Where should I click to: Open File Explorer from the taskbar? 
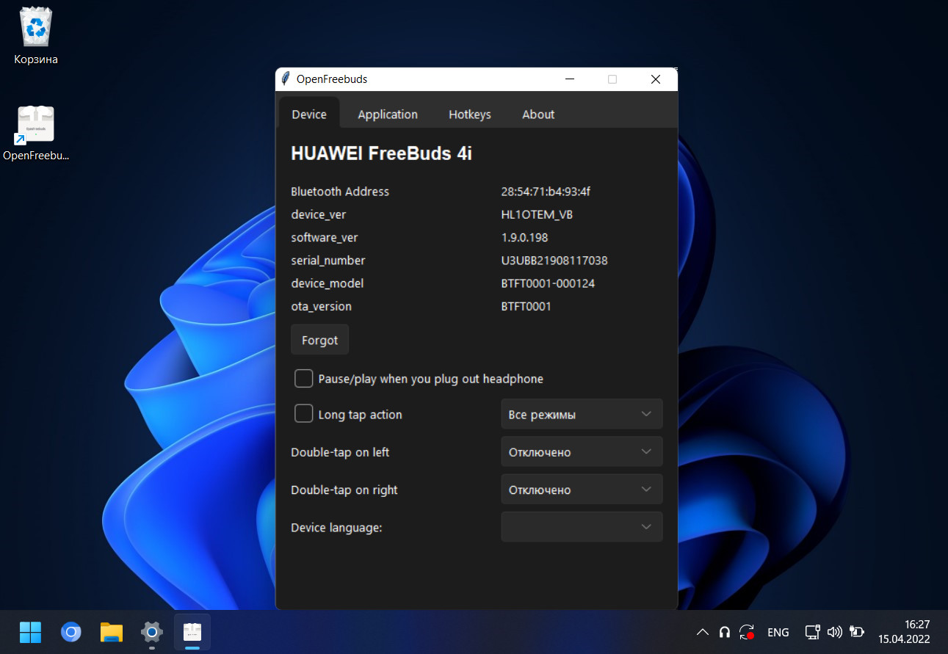112,632
